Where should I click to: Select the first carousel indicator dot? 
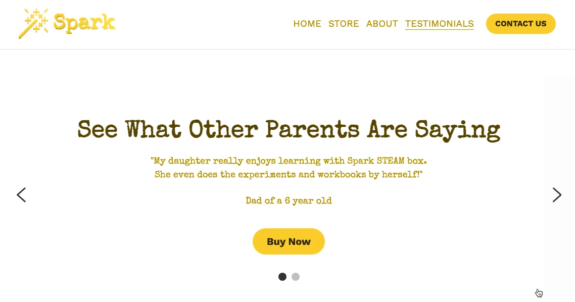click(282, 277)
